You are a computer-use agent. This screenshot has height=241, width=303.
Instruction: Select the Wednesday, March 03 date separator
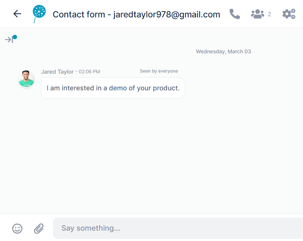point(223,51)
